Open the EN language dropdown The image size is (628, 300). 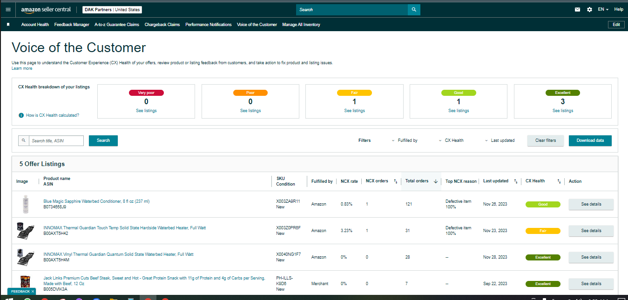pos(603,9)
